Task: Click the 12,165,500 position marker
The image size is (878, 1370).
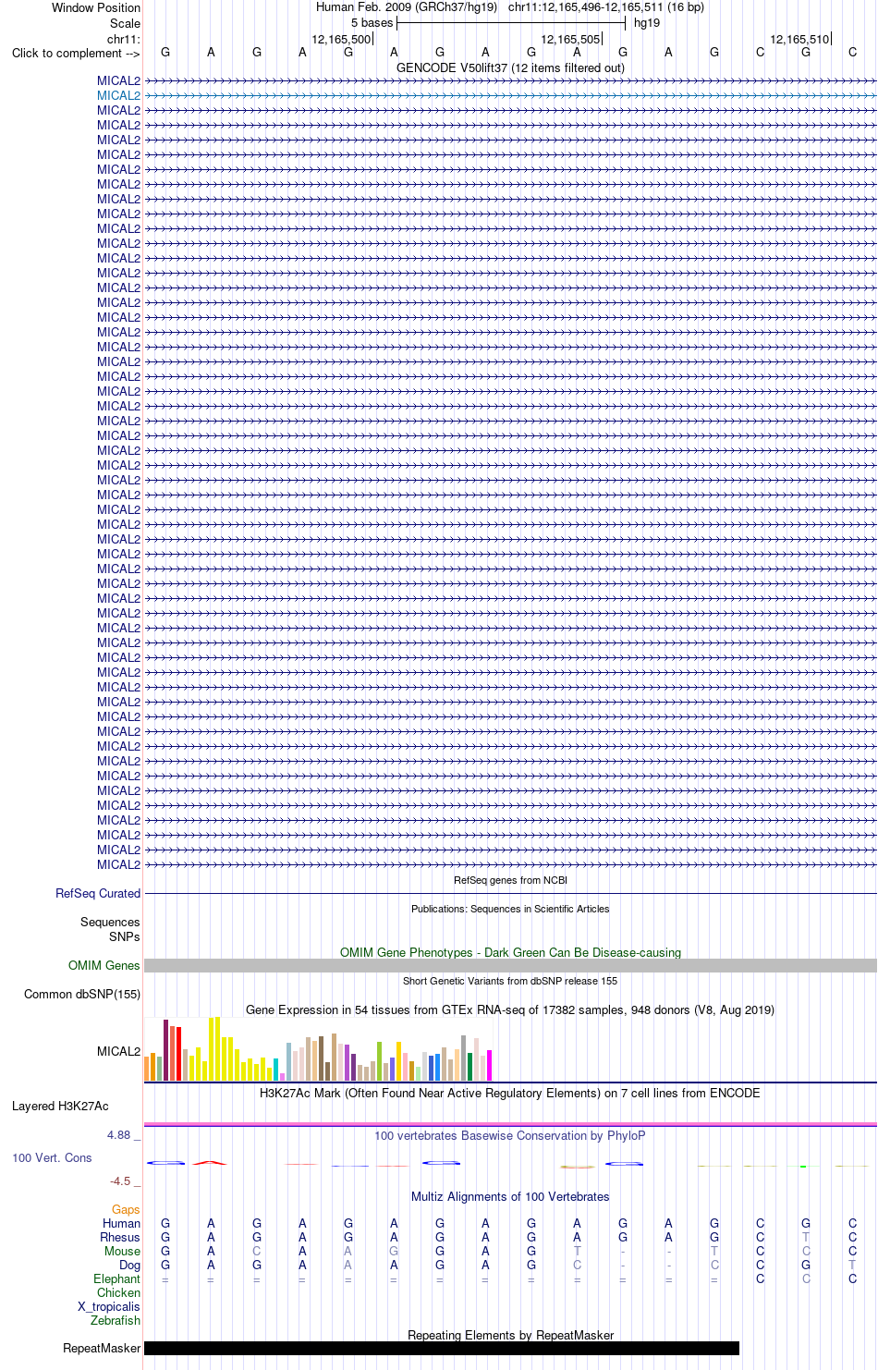Action: [x=342, y=39]
